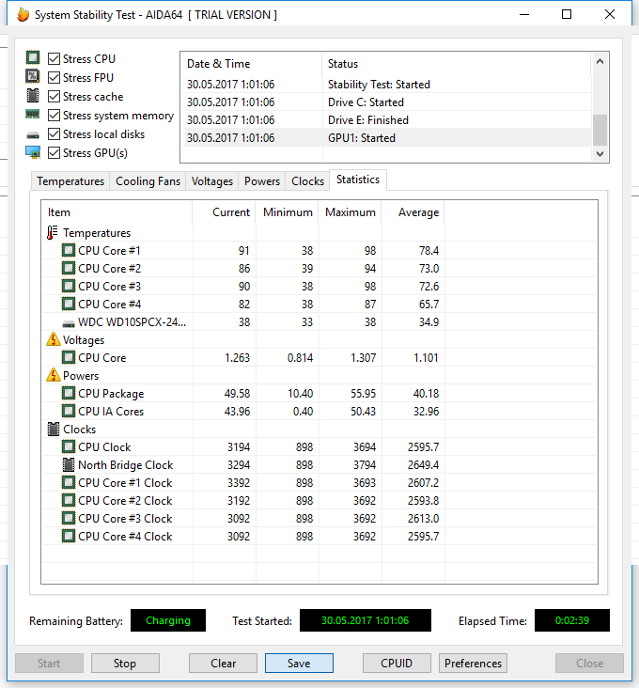Disable Stress system memory checkbox
Screen dimensions: 639x688
pyautogui.click(x=54, y=116)
